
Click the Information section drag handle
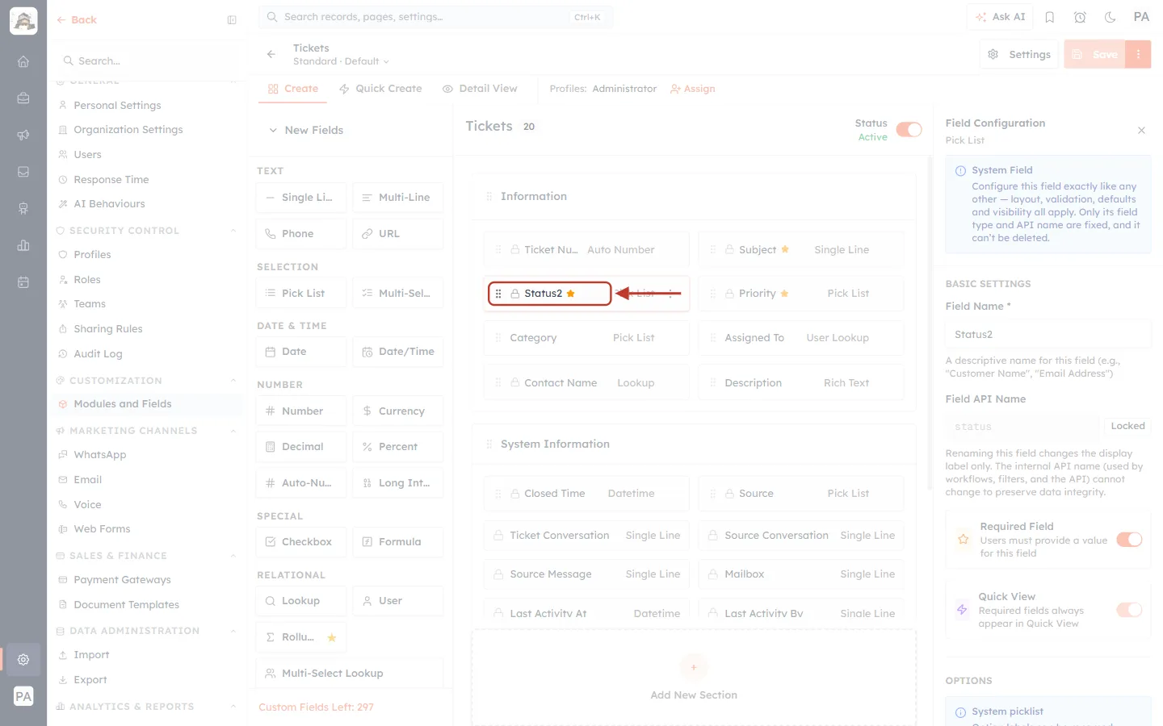click(x=489, y=196)
